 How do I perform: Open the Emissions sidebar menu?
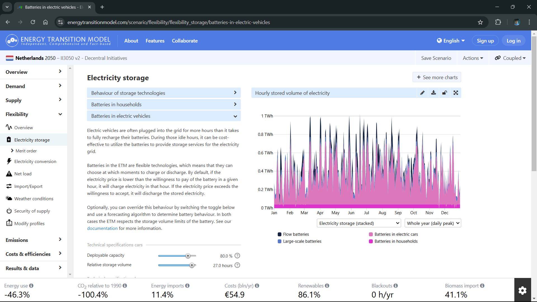[34, 240]
